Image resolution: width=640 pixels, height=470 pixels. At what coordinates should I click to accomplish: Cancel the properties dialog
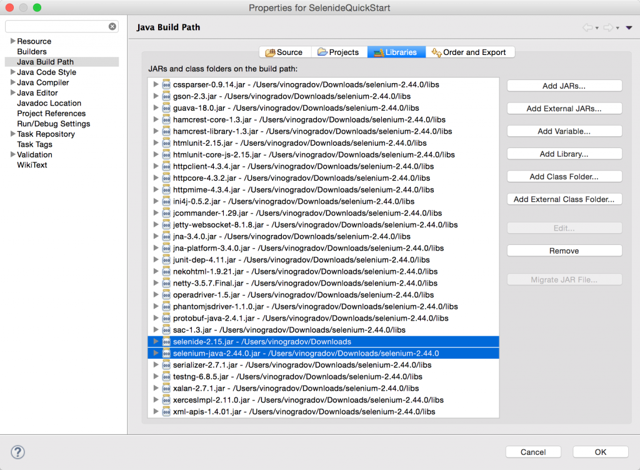(x=533, y=452)
